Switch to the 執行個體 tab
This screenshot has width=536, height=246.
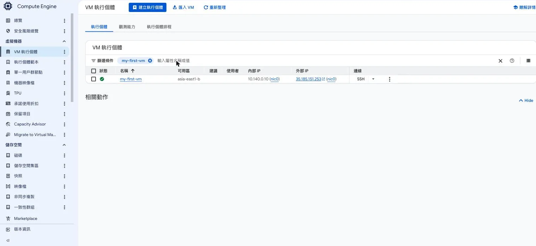[x=99, y=27]
